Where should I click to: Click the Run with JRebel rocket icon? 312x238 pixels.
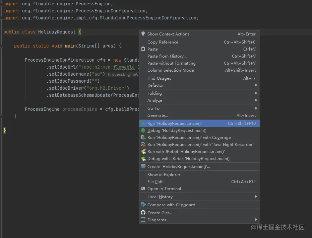(143, 152)
